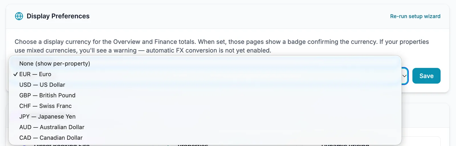Click the card header below Display Preferences
456x146 pixels.
(x=425, y=115)
